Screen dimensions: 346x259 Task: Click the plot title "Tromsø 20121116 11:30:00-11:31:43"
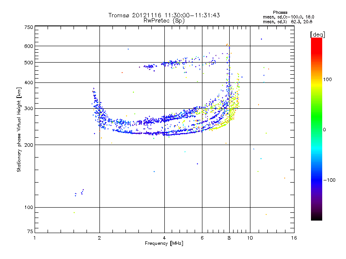(x=164, y=15)
